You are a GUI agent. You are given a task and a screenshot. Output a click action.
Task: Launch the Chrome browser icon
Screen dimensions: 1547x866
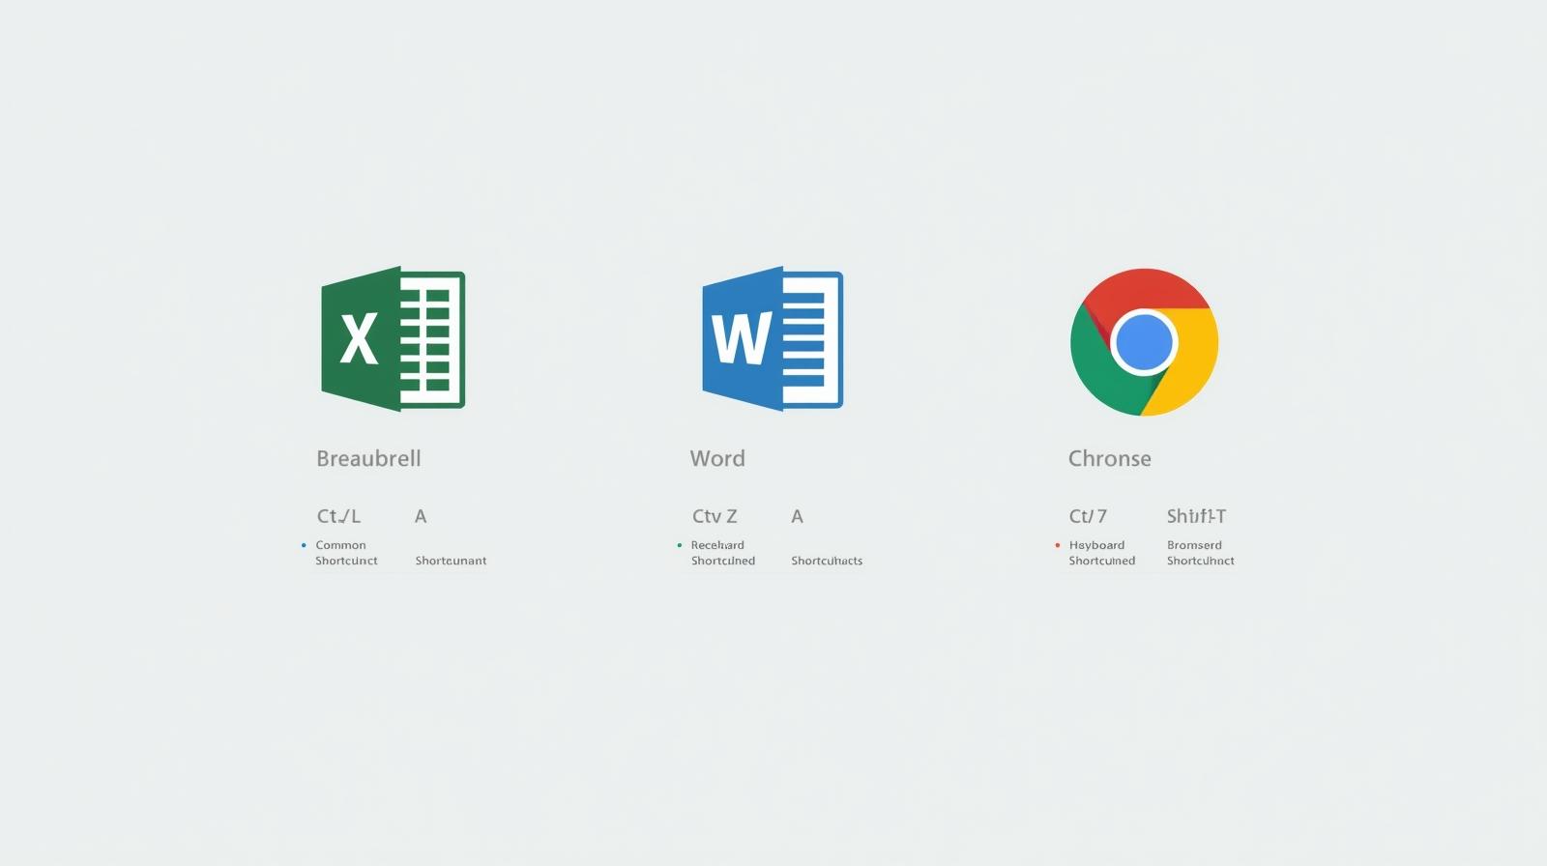point(1144,342)
